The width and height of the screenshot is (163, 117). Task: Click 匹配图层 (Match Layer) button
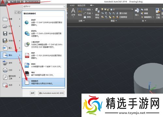coord(122,17)
